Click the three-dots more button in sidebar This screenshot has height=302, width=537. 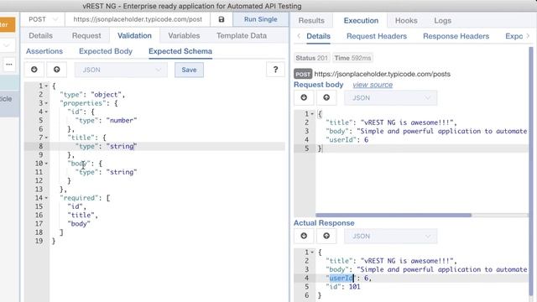click(9, 64)
